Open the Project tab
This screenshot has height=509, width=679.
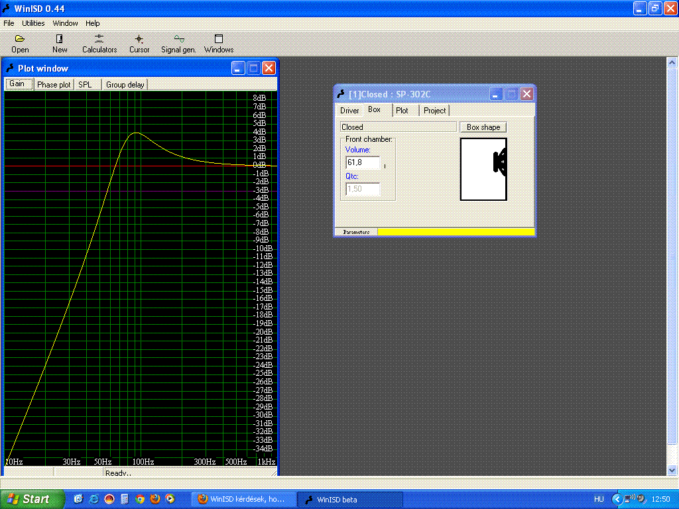[x=435, y=111]
